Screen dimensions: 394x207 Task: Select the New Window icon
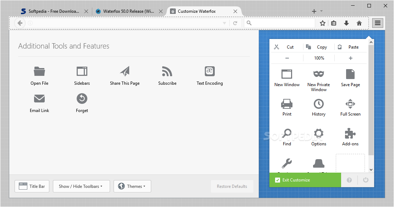coord(287,74)
